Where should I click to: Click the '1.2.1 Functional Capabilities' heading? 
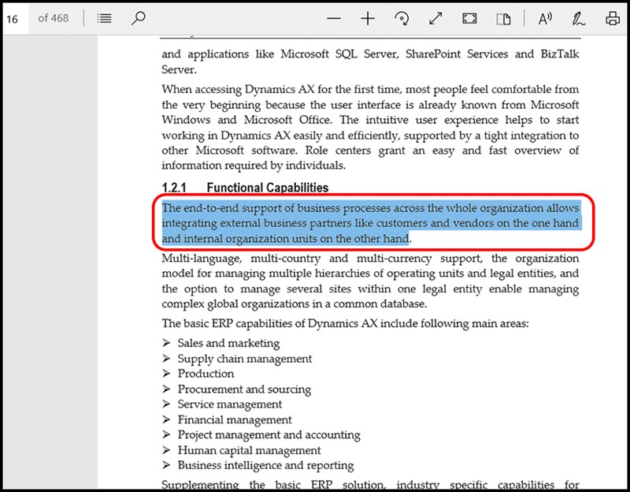pyautogui.click(x=245, y=188)
